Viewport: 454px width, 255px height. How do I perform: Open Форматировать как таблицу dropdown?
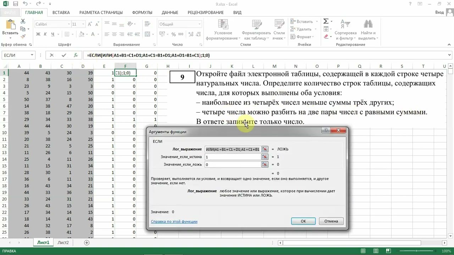(256, 29)
